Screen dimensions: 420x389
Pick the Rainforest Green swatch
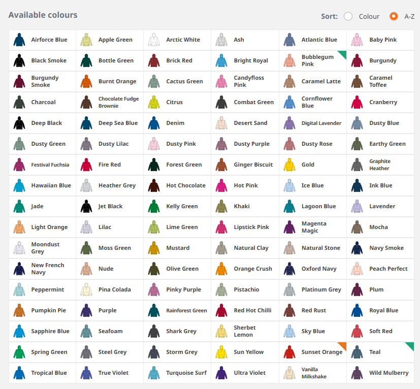point(177,310)
